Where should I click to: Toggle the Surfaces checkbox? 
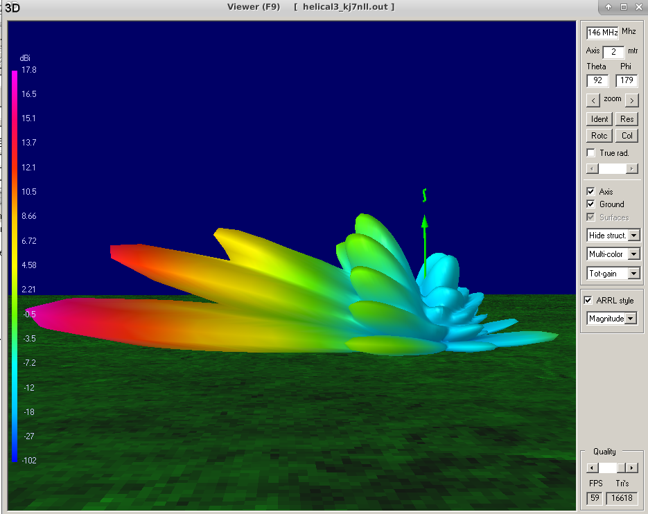coord(591,217)
